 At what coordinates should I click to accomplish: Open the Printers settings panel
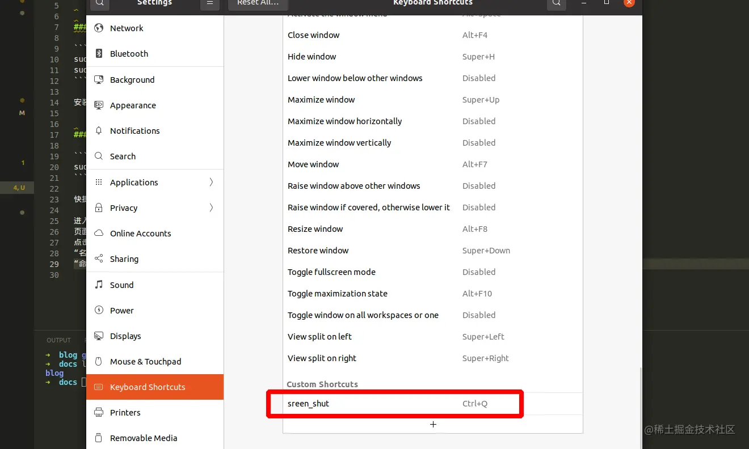click(x=155, y=413)
